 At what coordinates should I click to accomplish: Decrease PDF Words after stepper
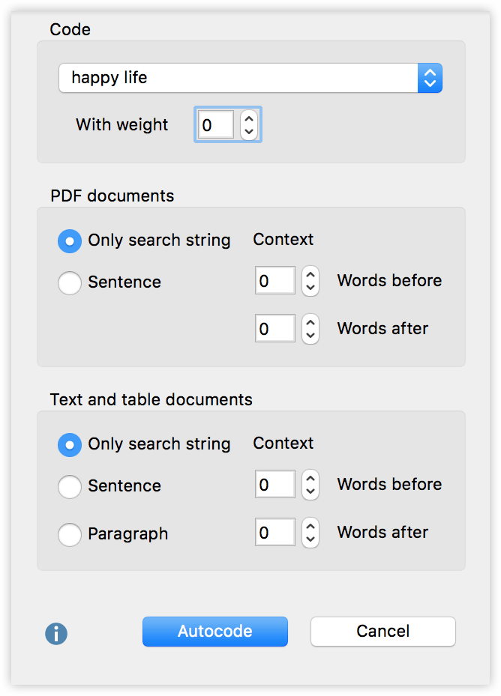click(x=310, y=336)
